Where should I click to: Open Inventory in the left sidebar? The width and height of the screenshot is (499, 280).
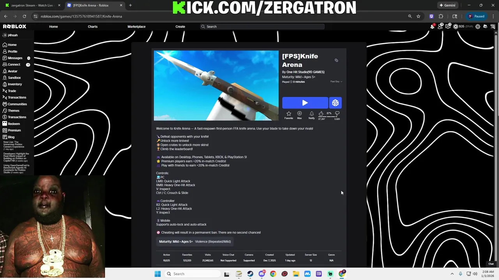(x=12, y=84)
